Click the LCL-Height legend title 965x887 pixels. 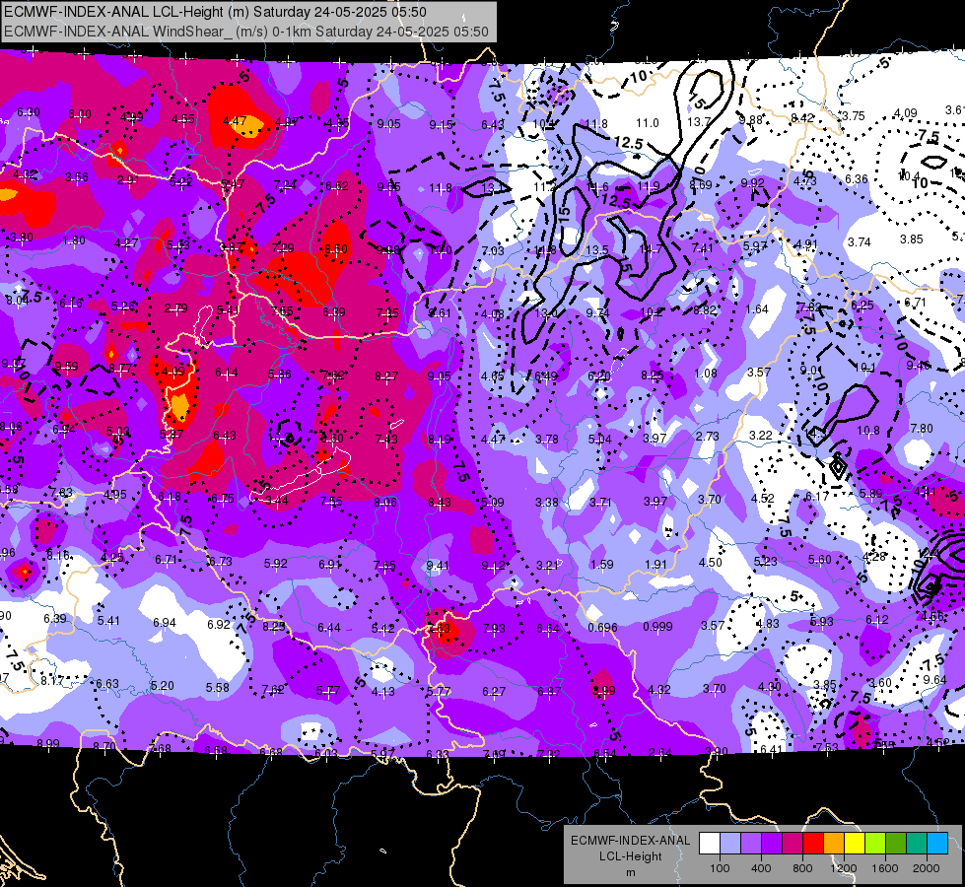coord(630,856)
